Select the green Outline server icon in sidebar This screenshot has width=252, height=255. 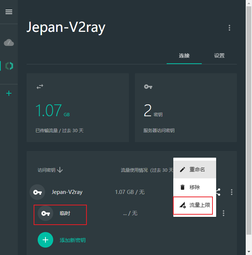click(9, 66)
